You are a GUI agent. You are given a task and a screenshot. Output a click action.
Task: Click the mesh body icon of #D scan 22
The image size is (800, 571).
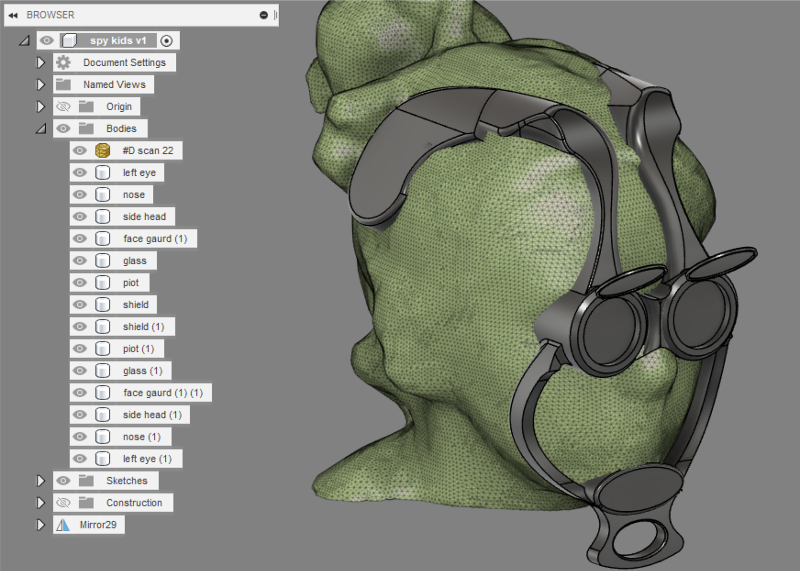pos(102,150)
